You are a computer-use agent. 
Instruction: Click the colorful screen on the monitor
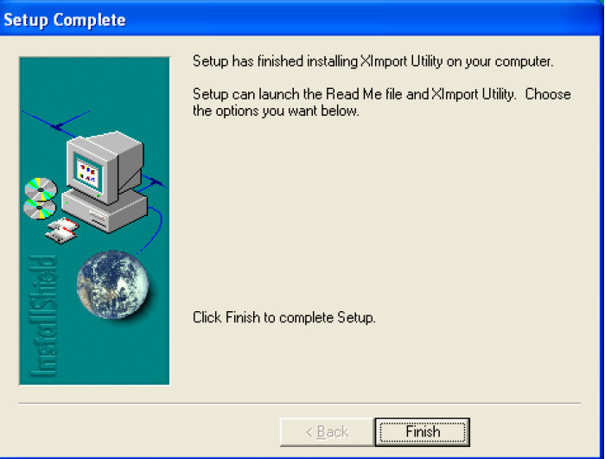pos(87,174)
